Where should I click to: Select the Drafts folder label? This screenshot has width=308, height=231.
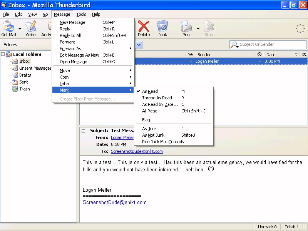(x=25, y=75)
